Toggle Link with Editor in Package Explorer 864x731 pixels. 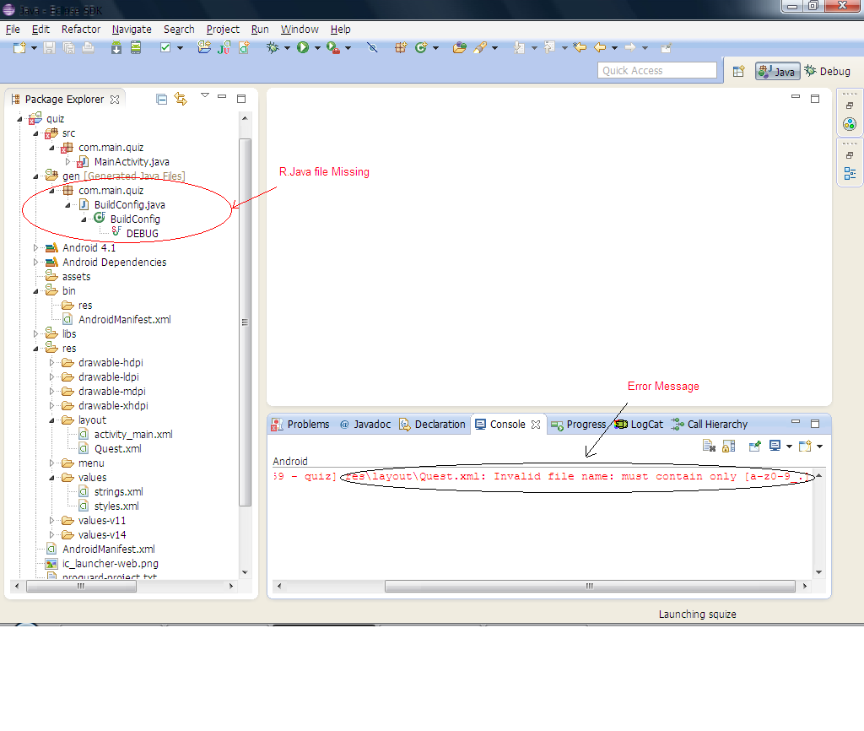point(181,100)
